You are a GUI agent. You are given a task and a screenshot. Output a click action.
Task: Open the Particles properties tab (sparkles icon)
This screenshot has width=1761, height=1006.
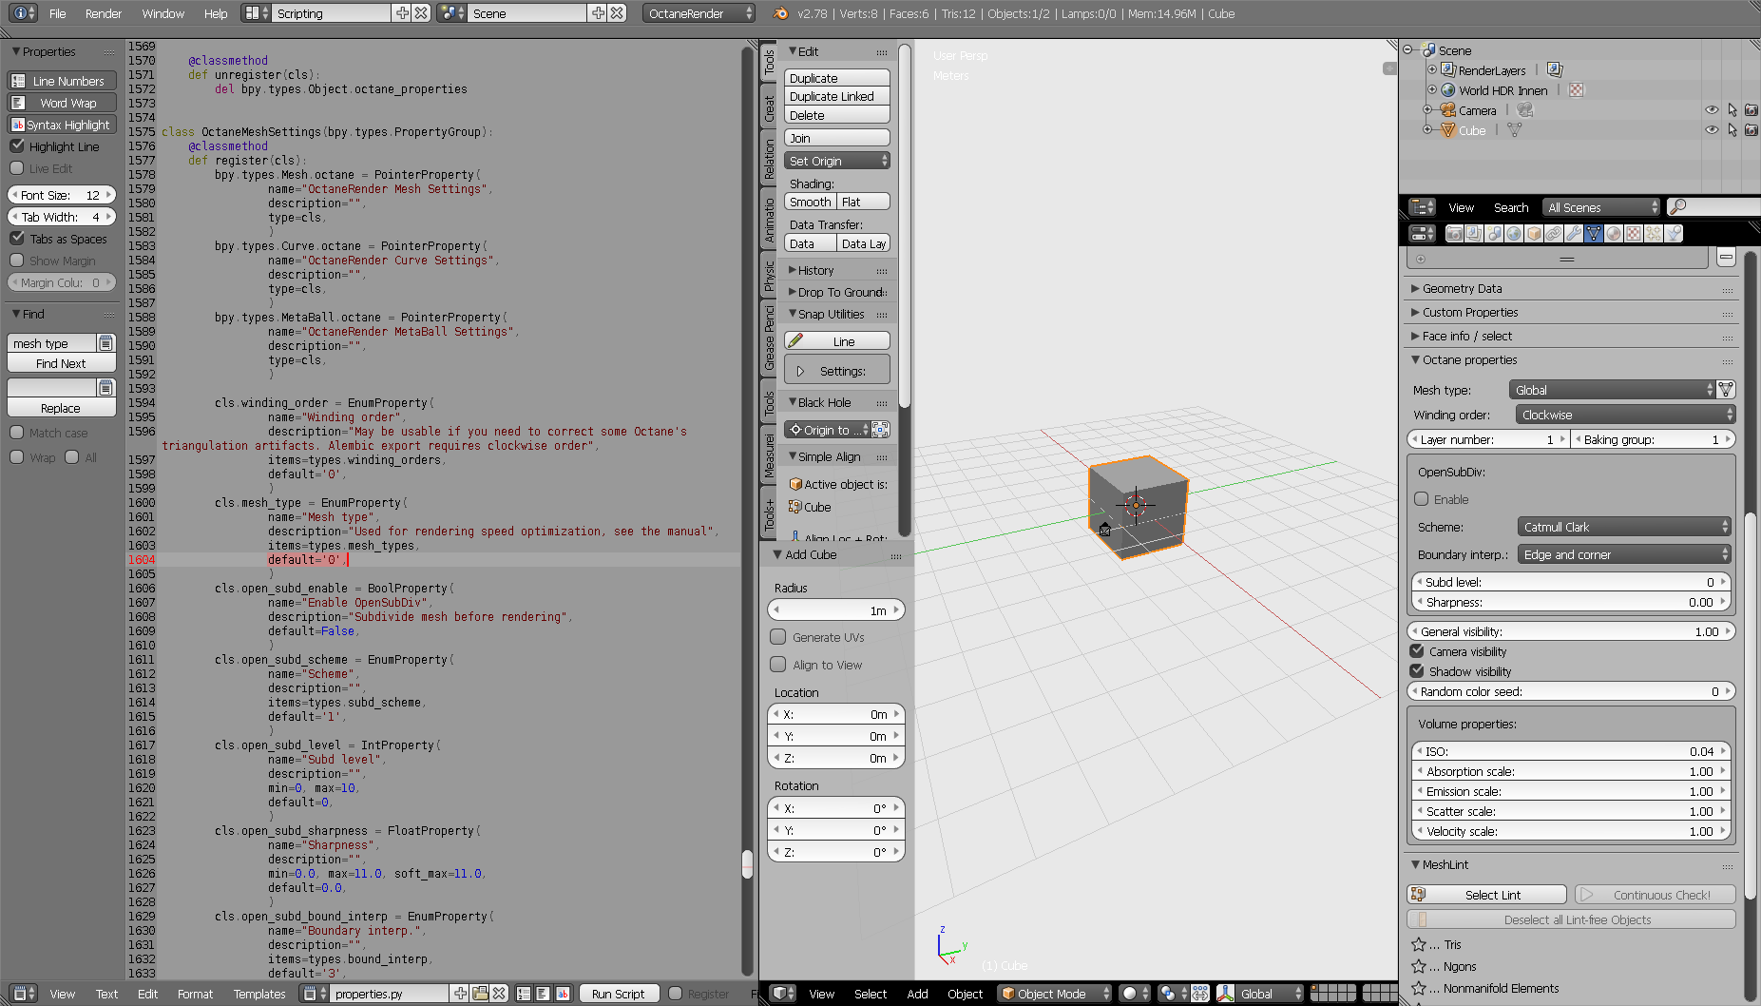coord(1654,233)
